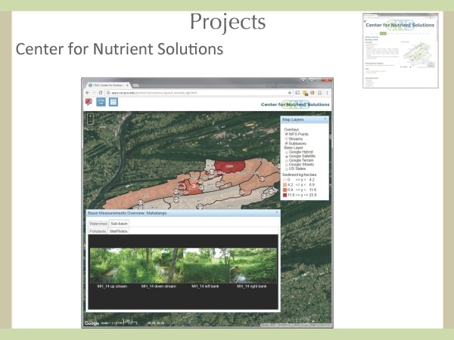
Task: Click the site info icon in address bar
Action: pos(108,93)
